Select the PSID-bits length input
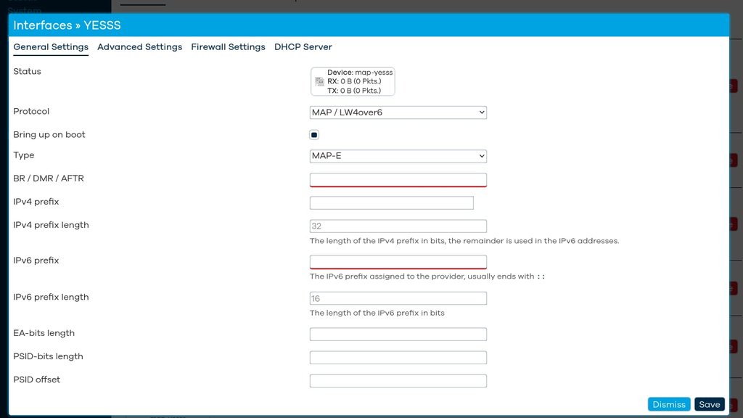Viewport: 743px width, 418px height. [398, 357]
